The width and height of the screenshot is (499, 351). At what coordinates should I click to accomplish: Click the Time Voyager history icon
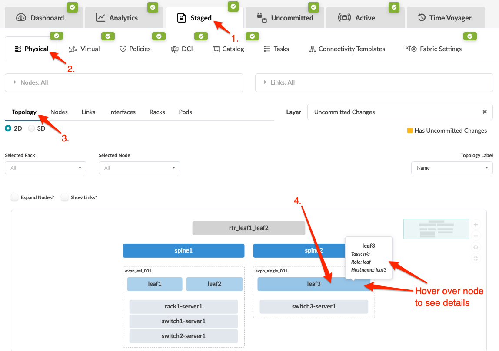(422, 17)
